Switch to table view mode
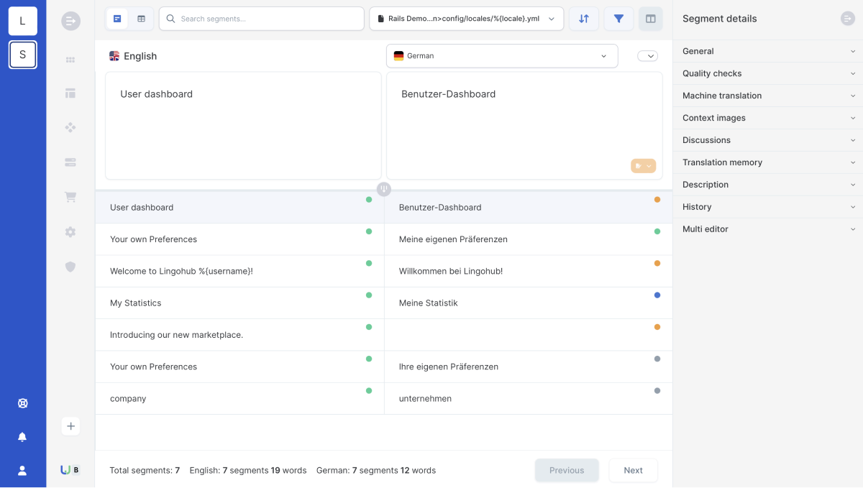The height and width of the screenshot is (488, 863). (x=142, y=19)
